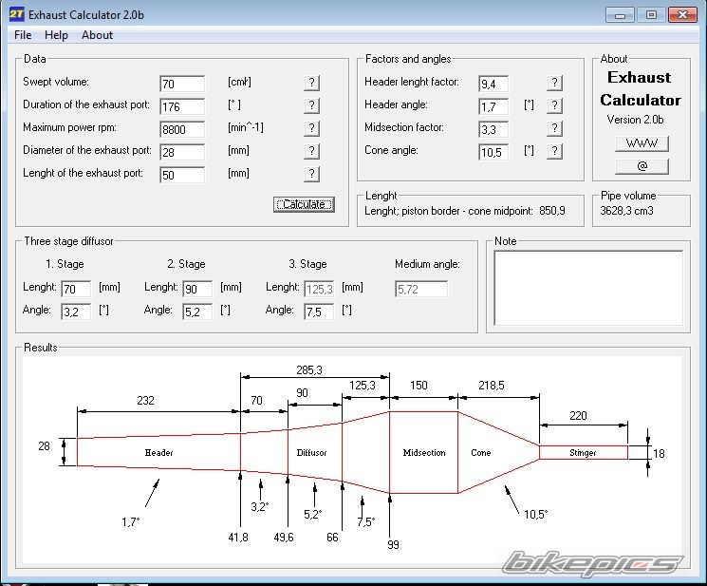This screenshot has width=707, height=586.
Task: Open website via the WWW button
Action: [642, 143]
